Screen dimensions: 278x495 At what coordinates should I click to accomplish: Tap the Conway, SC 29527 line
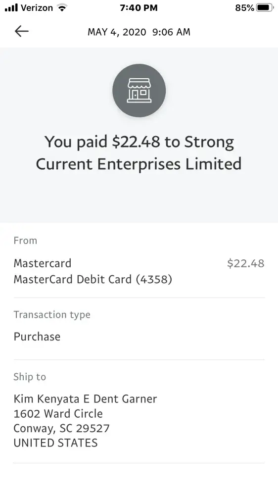[61, 428]
